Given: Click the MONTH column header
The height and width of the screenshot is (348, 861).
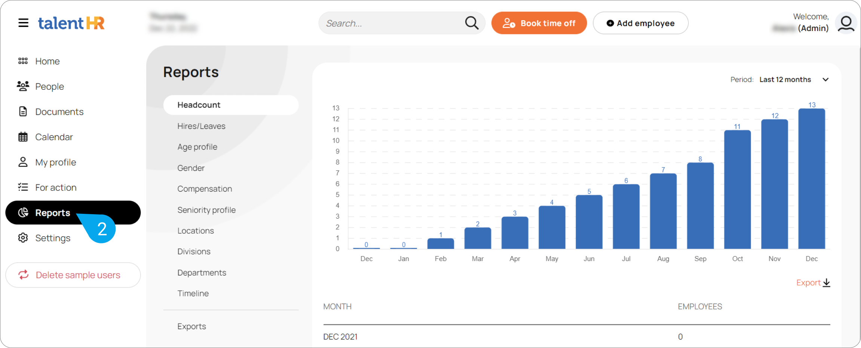Looking at the screenshot, I should (337, 307).
